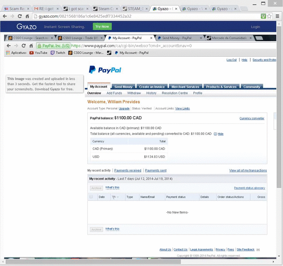
Task: Select Resolution Centre submenu item
Action: click(175, 93)
